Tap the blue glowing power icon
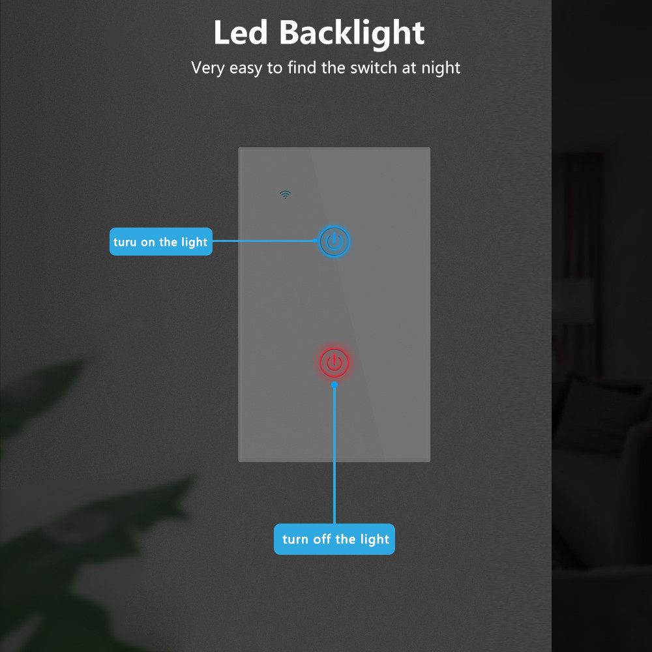 334,241
